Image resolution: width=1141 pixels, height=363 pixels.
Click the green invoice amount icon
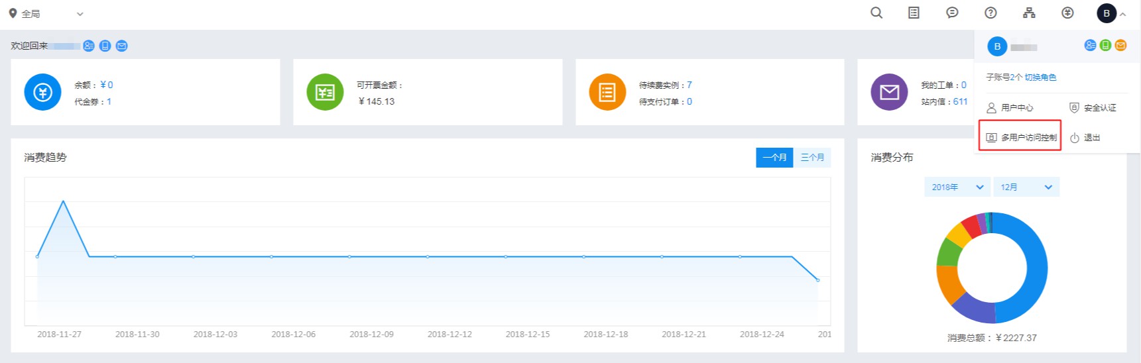click(x=325, y=92)
